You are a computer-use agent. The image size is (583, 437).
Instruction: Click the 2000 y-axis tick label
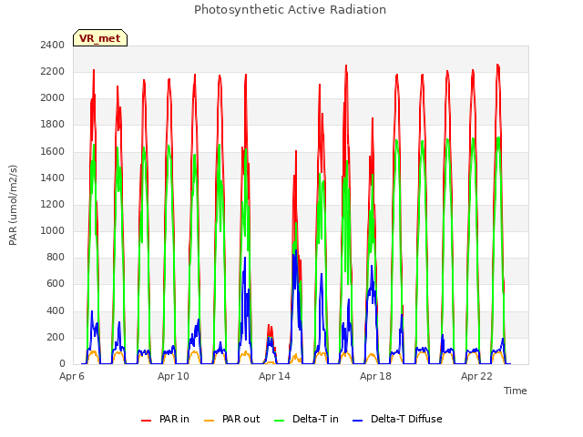tap(53, 97)
